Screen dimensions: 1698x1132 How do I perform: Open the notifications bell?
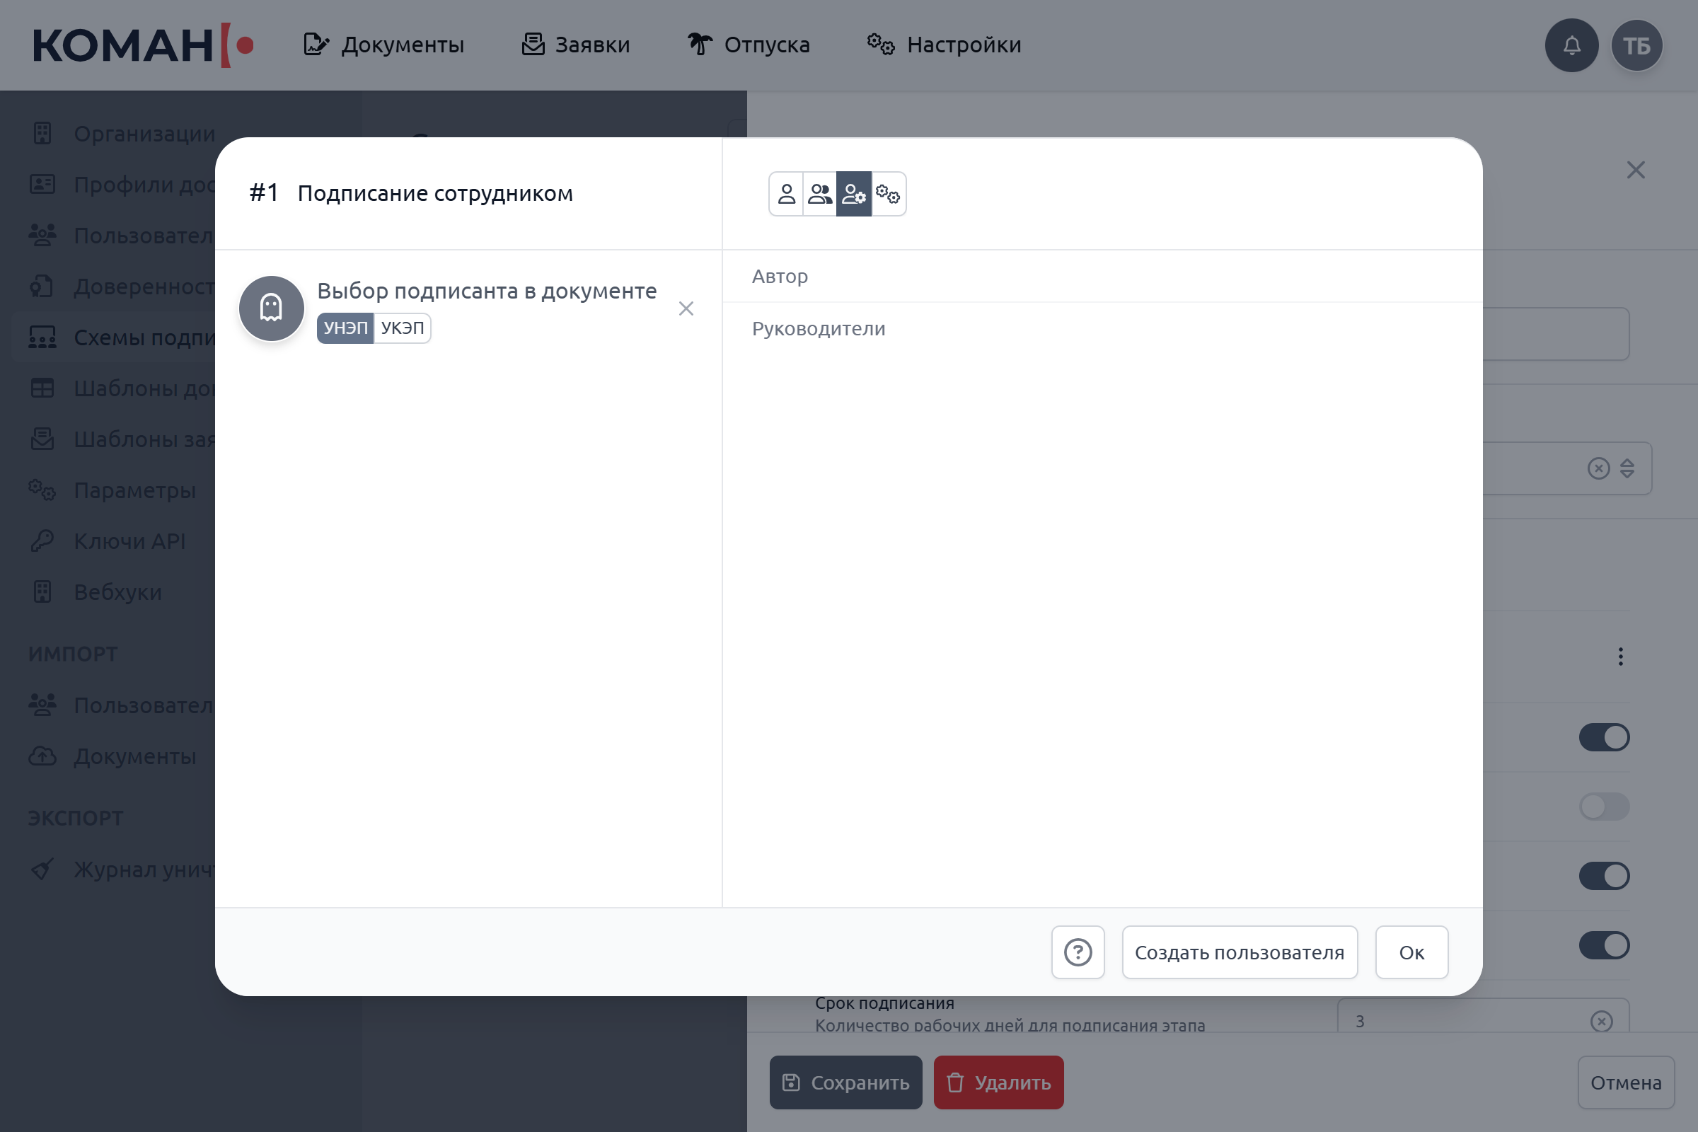[x=1571, y=45]
